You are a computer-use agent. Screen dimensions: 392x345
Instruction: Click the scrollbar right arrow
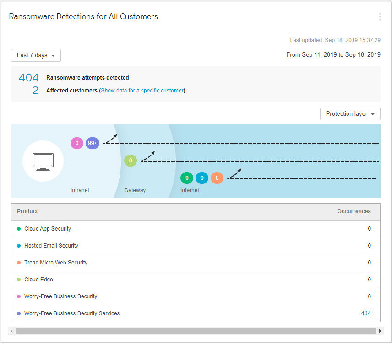380,330
